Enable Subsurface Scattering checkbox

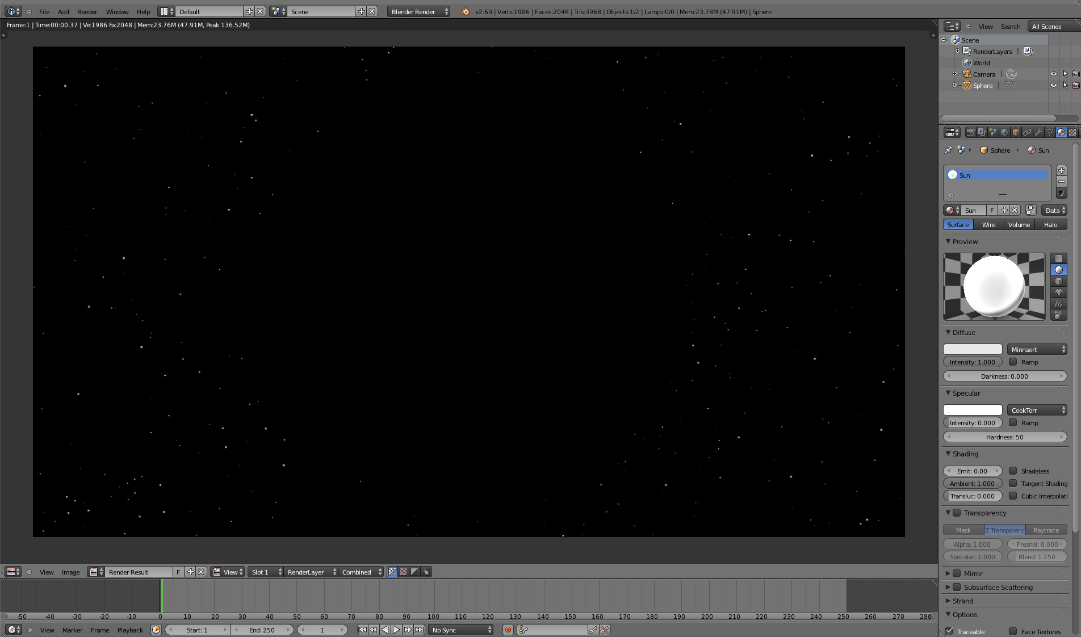957,587
